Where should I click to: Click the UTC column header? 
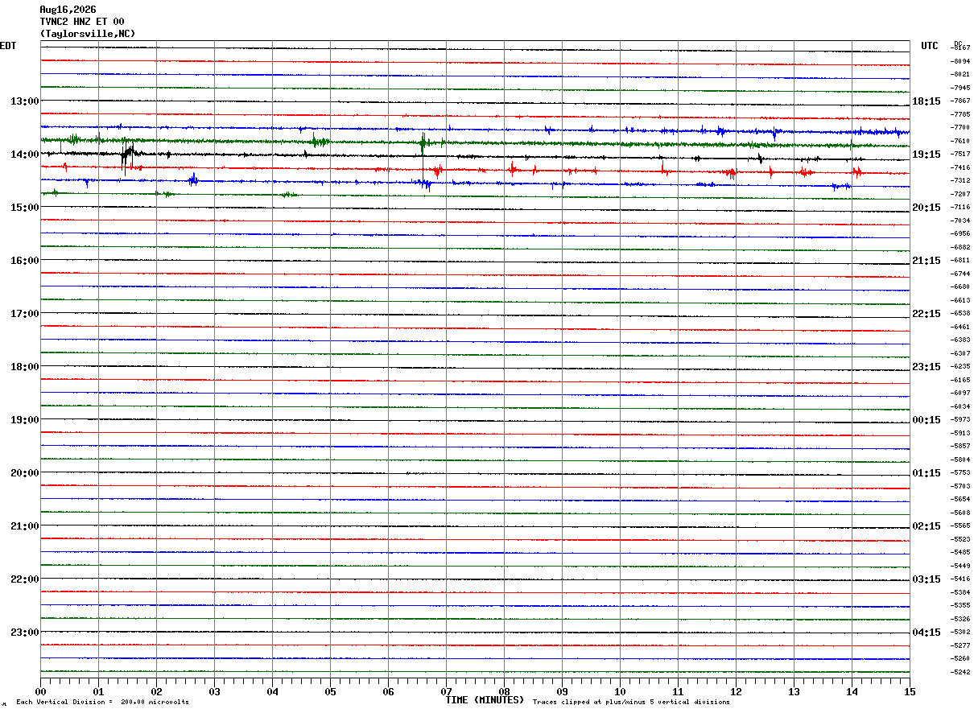[930, 46]
